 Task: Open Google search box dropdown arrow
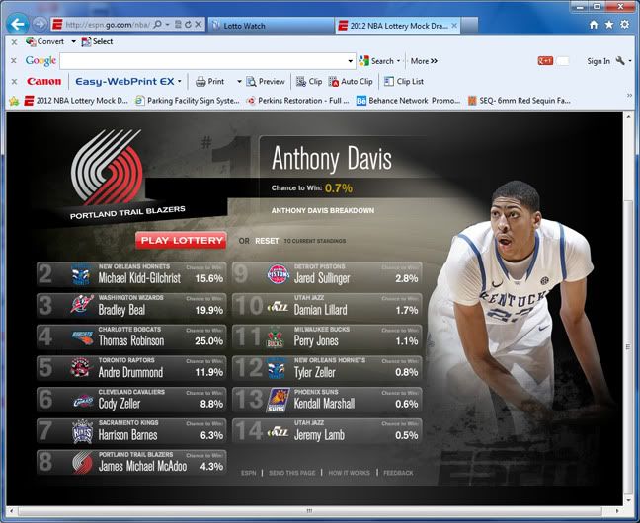pyautogui.click(x=350, y=61)
